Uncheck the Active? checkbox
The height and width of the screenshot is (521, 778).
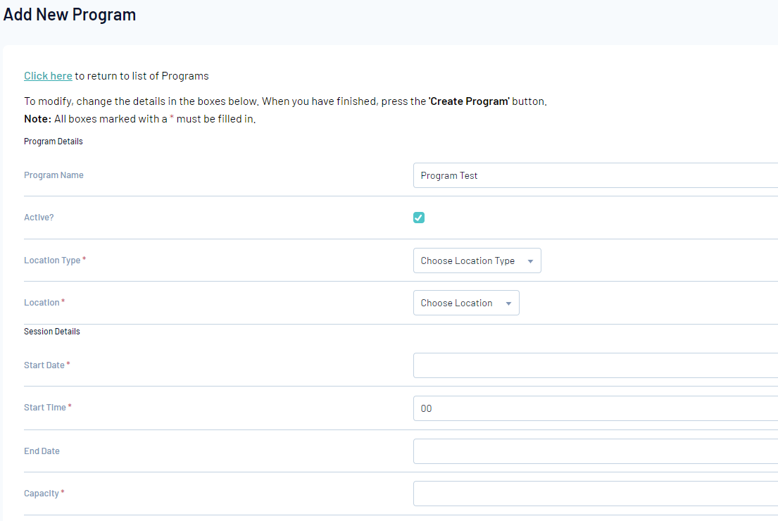click(419, 218)
